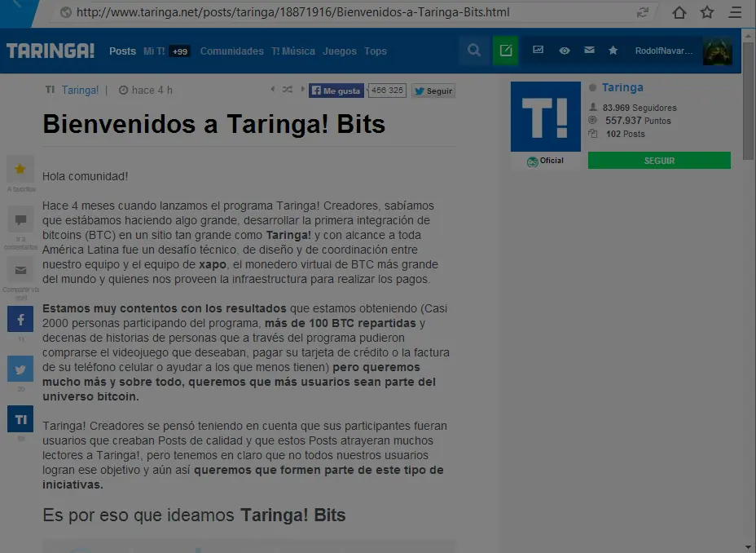Click the scrollbar down arrow
Image resolution: width=756 pixels, height=553 pixels.
click(748, 547)
